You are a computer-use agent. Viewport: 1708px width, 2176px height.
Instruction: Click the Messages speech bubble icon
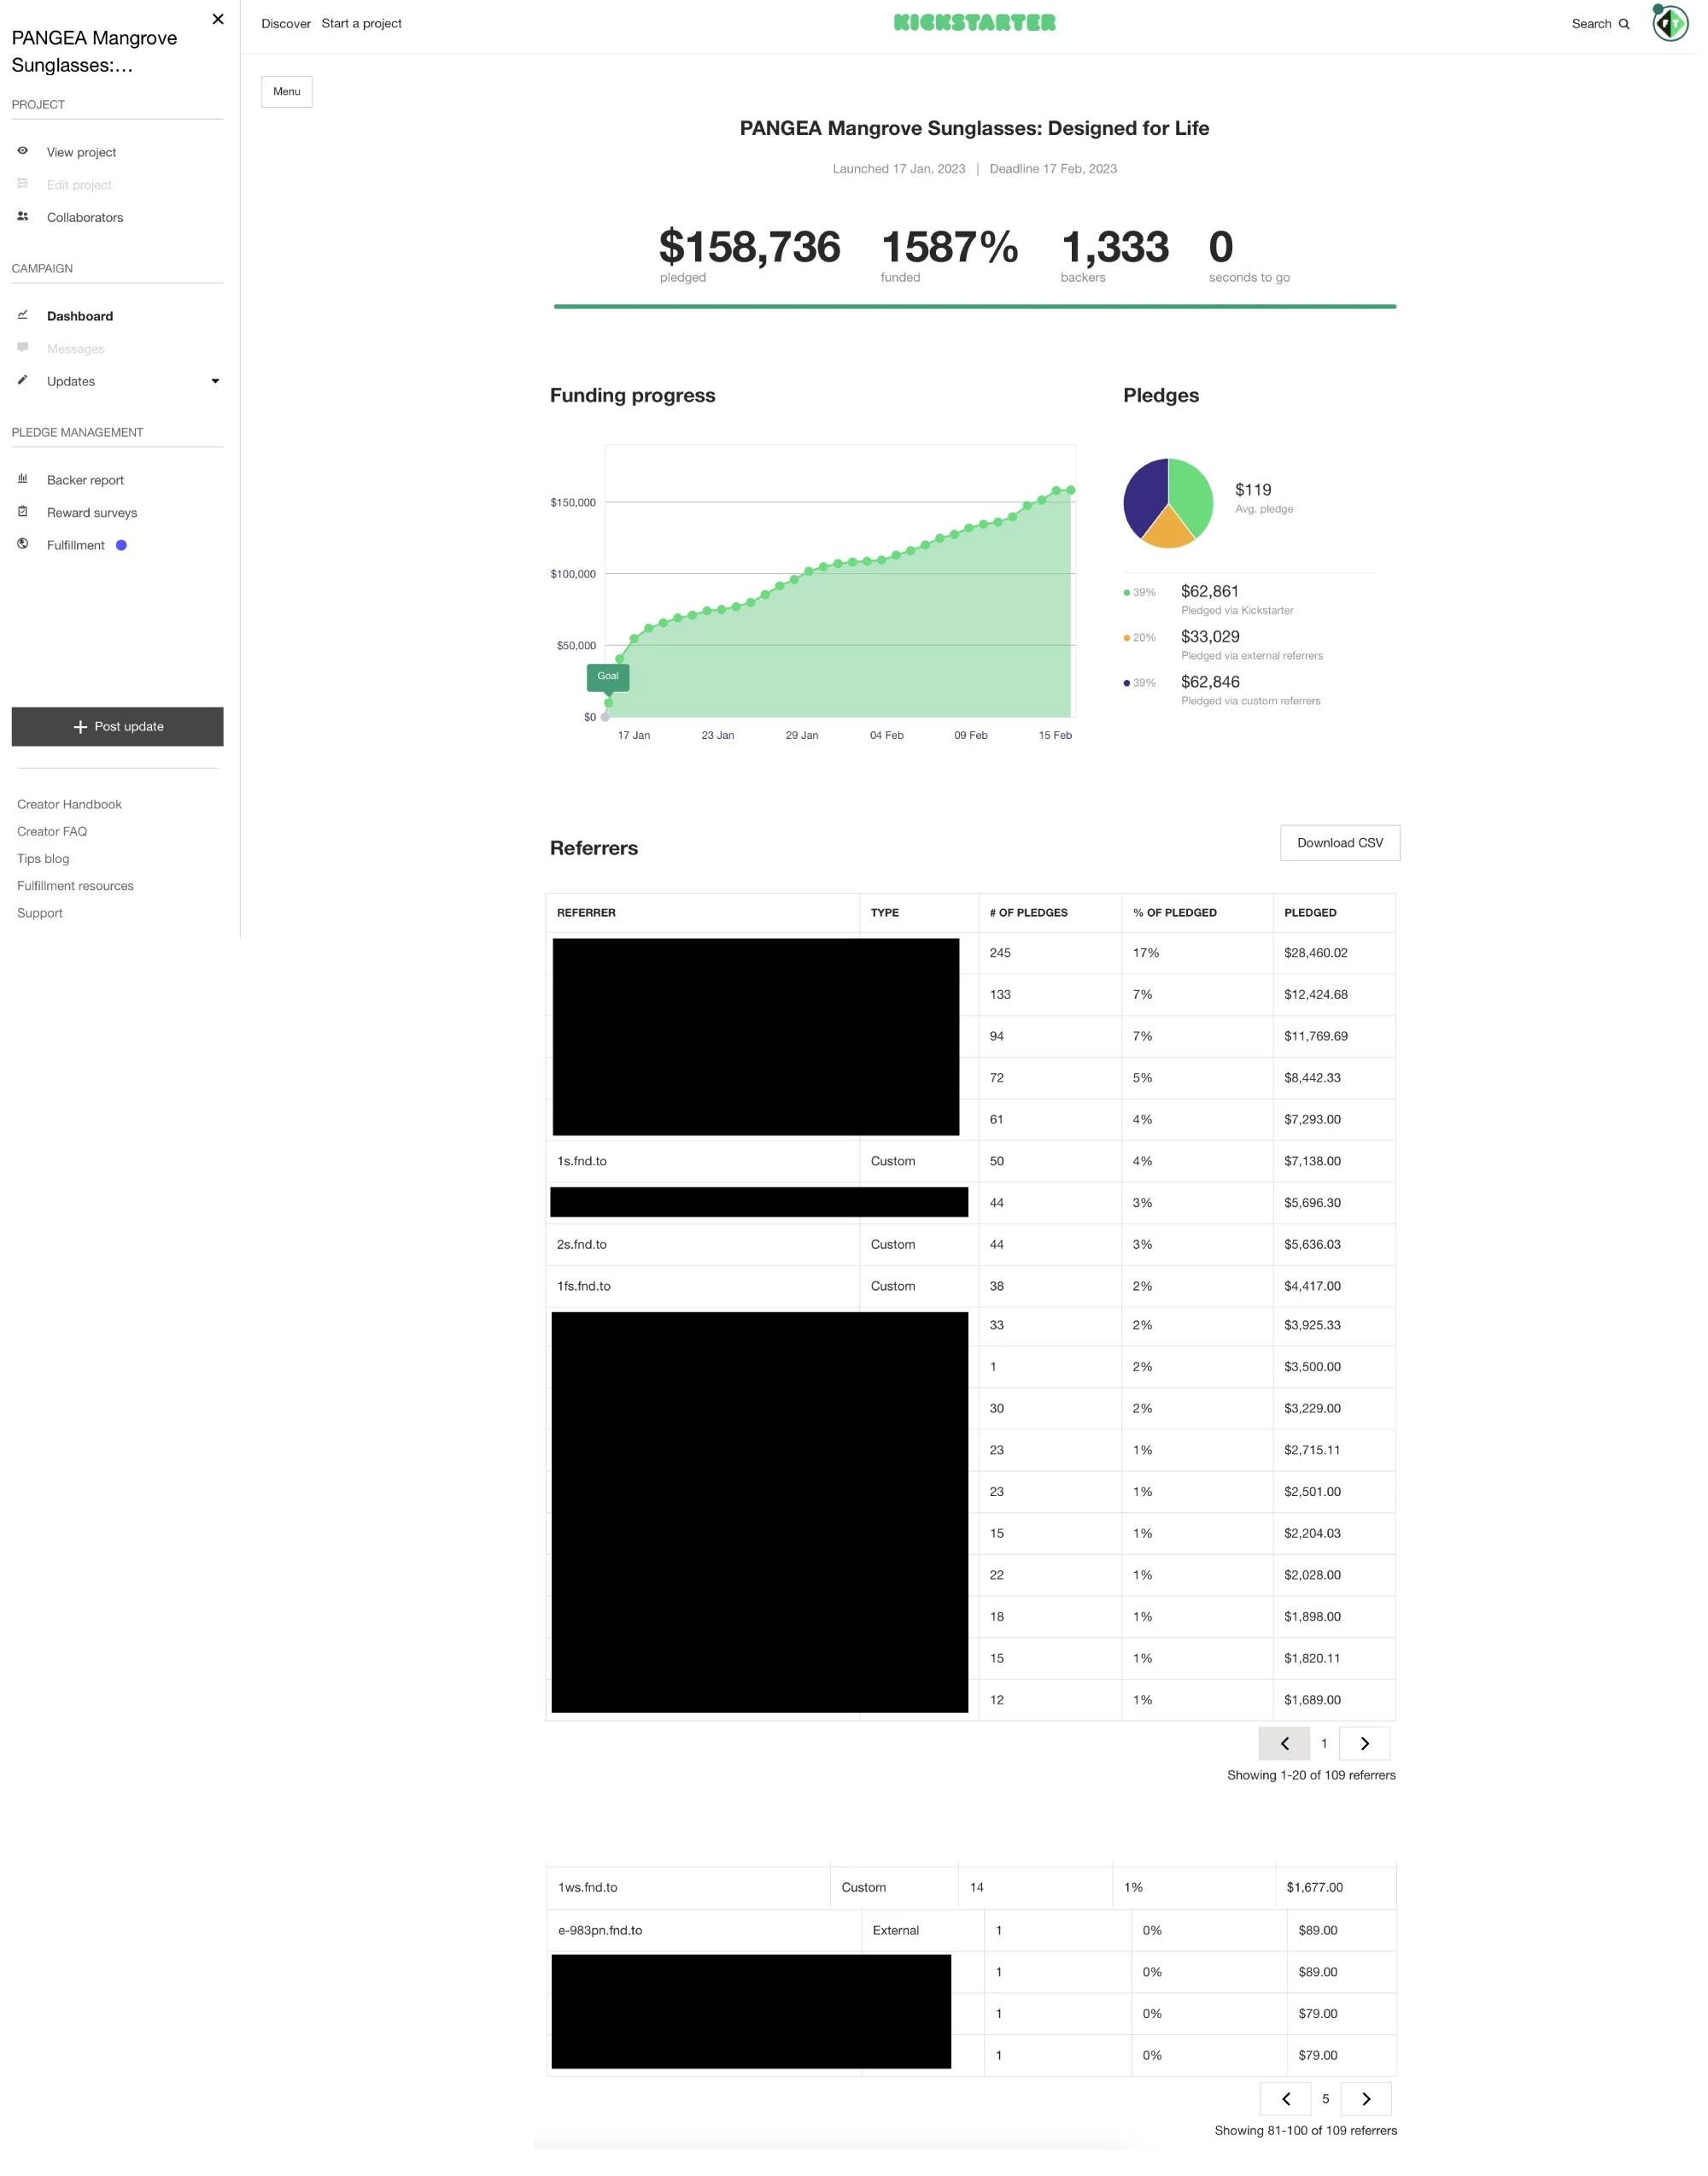[x=22, y=347]
